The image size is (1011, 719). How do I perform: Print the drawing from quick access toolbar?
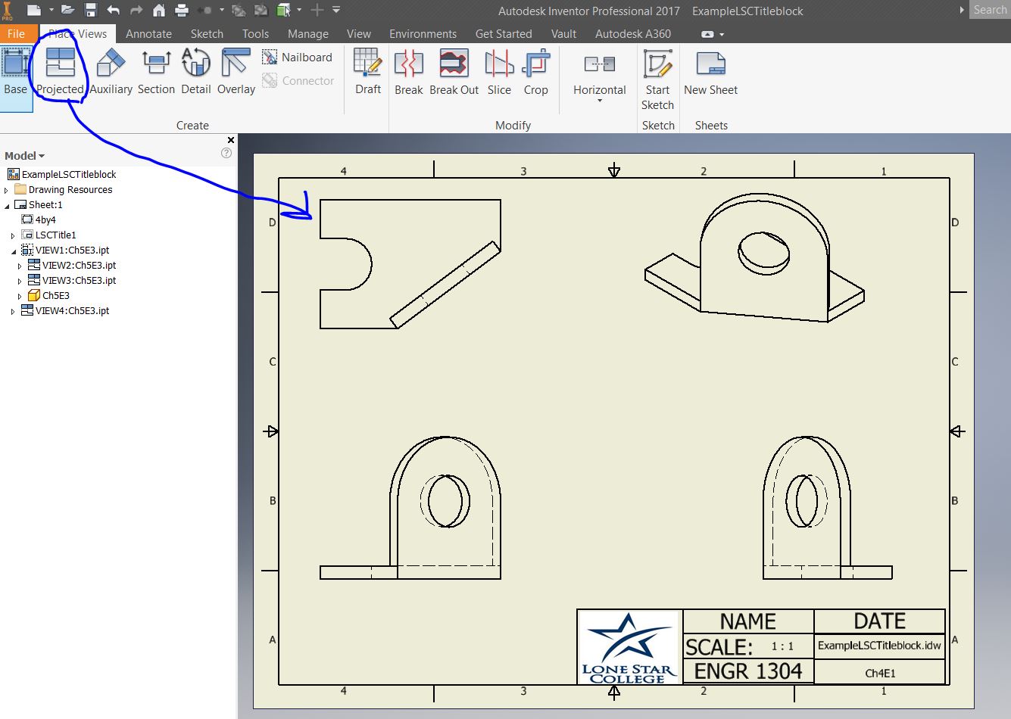point(182,11)
